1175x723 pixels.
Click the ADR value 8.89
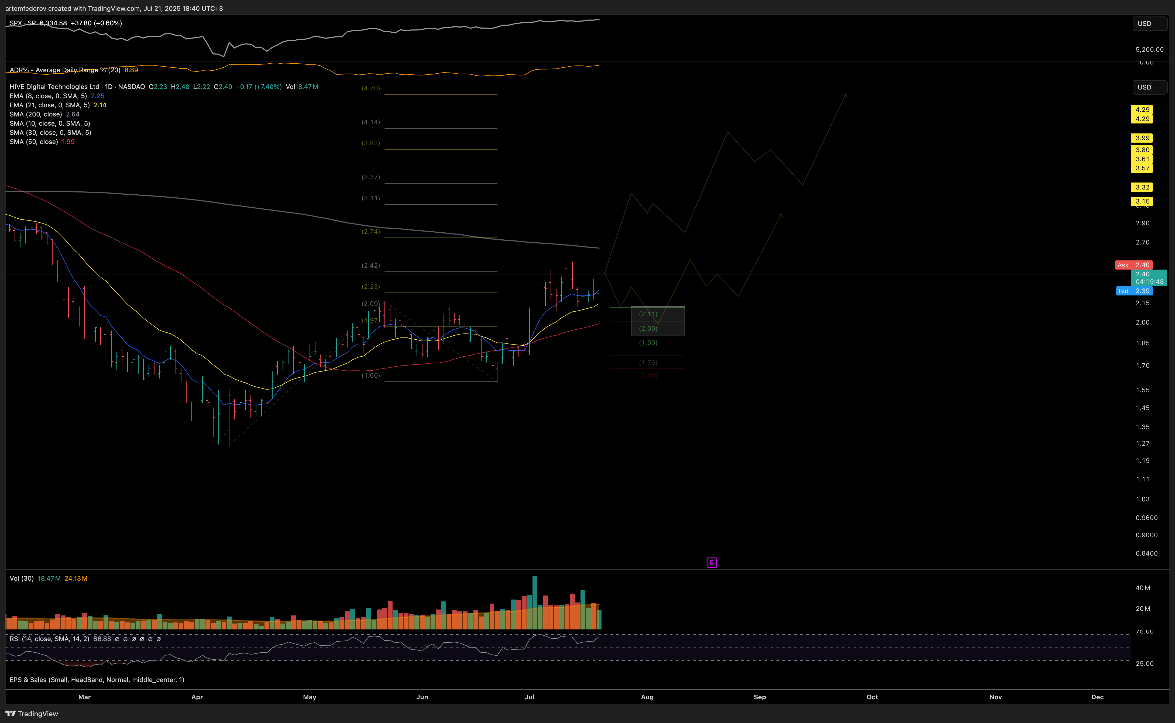(x=131, y=70)
